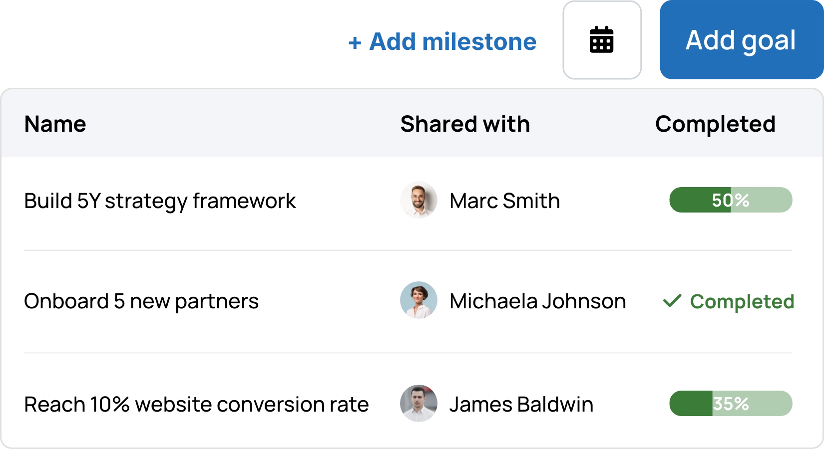Click the Add milestone link
This screenshot has height=449, width=824.
tap(453, 42)
